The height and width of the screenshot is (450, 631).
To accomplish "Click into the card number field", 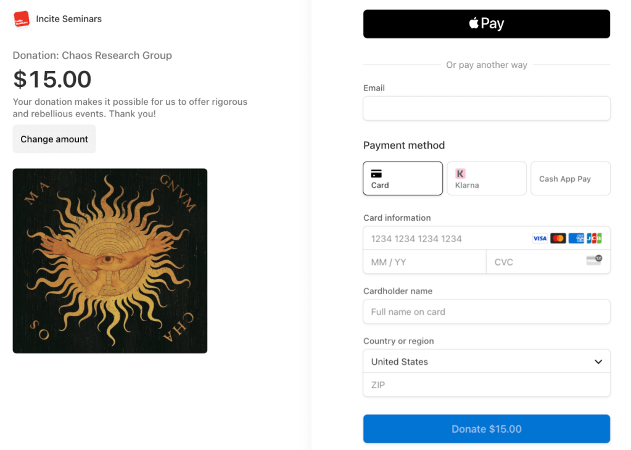I will 444,239.
